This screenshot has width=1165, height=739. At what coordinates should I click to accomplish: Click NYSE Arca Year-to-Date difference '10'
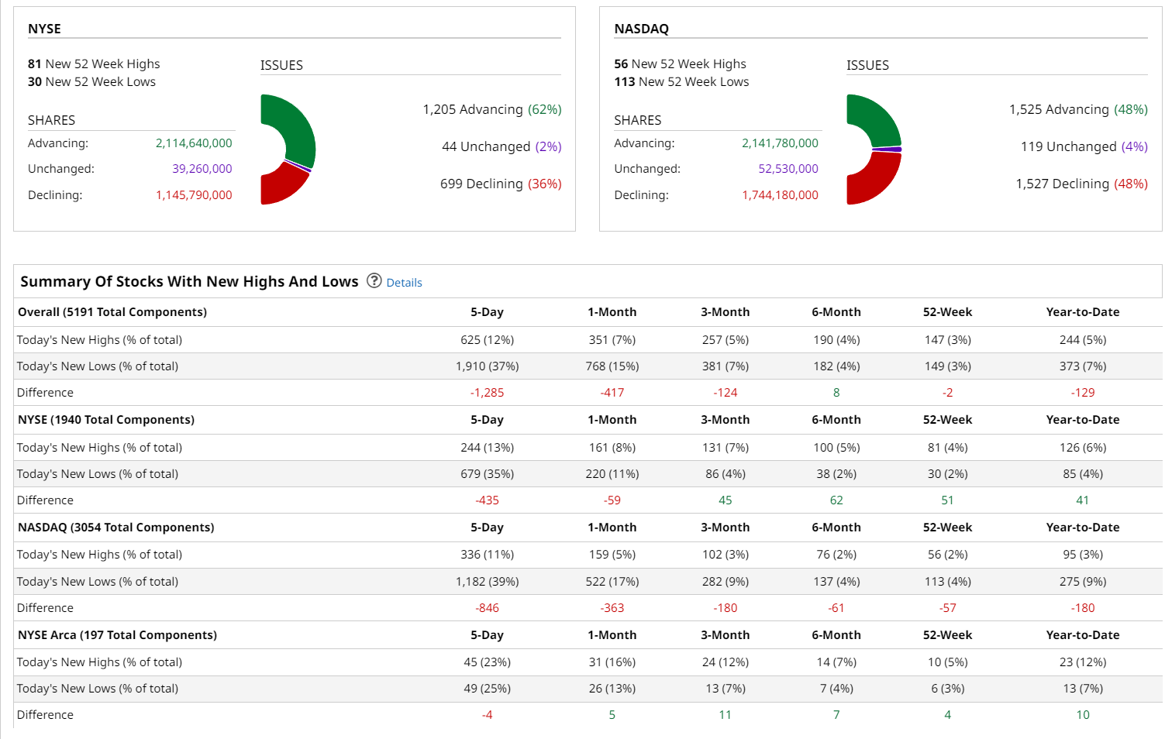pyautogui.click(x=1083, y=715)
